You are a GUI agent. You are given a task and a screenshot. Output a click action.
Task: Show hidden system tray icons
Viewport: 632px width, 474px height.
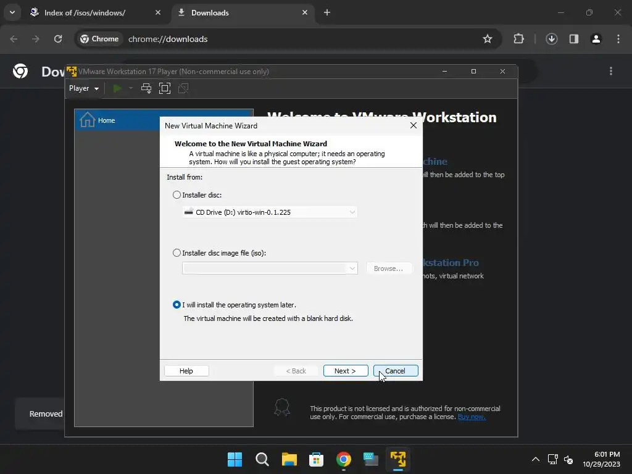pos(536,459)
